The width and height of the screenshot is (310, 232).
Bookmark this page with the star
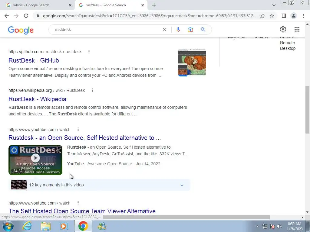(x=272, y=16)
